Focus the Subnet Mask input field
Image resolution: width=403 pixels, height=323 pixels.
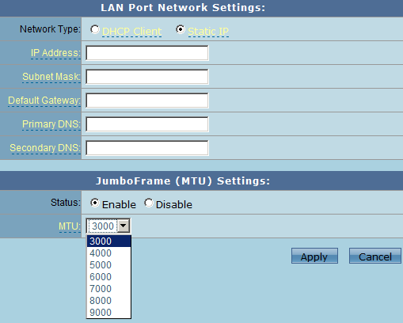[x=147, y=77]
